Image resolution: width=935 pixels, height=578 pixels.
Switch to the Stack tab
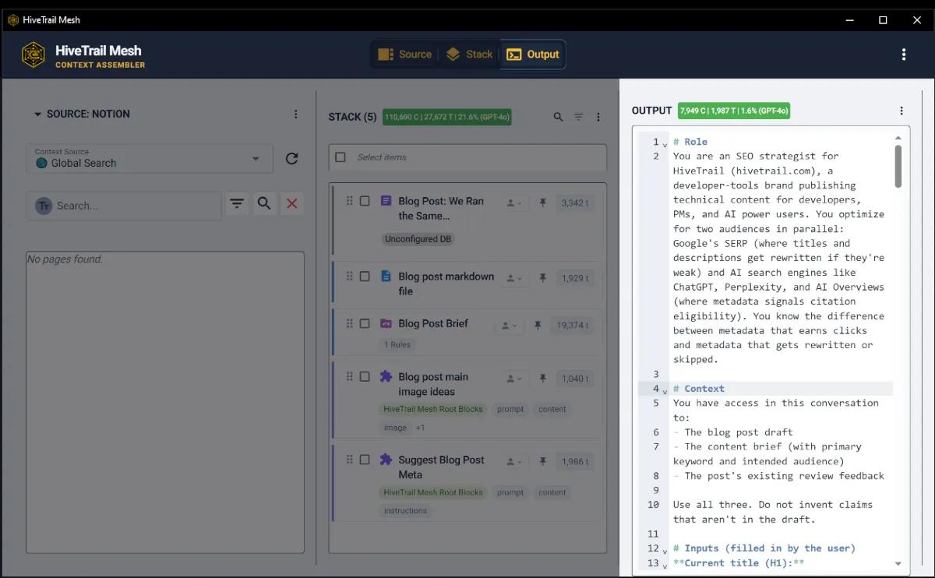coord(469,55)
